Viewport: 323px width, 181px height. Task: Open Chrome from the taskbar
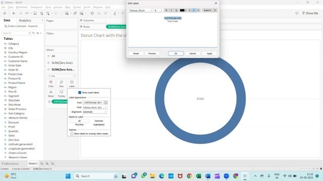click(x=189, y=176)
